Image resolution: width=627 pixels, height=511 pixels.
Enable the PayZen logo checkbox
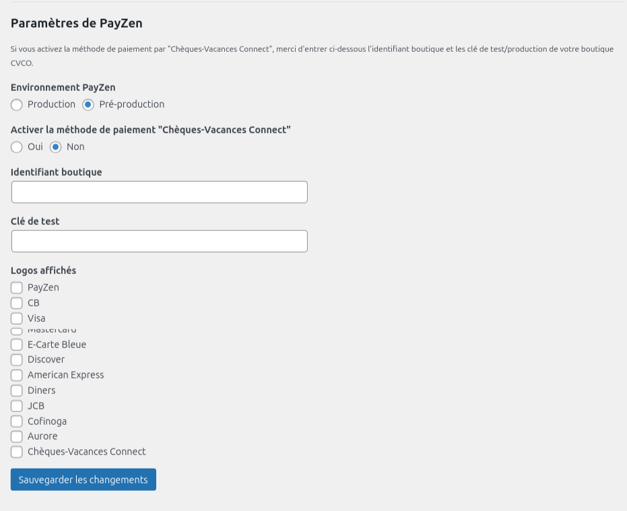point(16,287)
